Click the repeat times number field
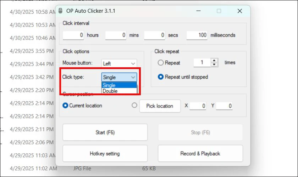This screenshot has width=298, height=177. [202, 62]
